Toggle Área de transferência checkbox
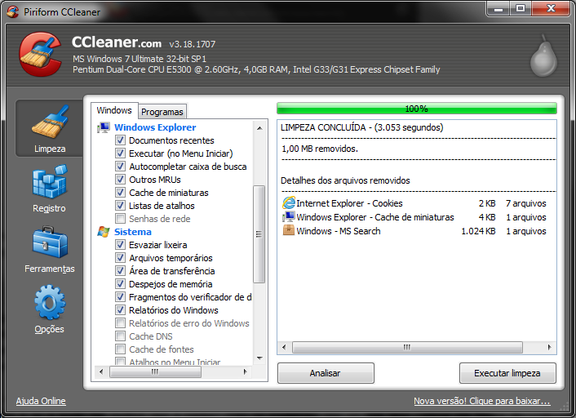 coord(120,270)
